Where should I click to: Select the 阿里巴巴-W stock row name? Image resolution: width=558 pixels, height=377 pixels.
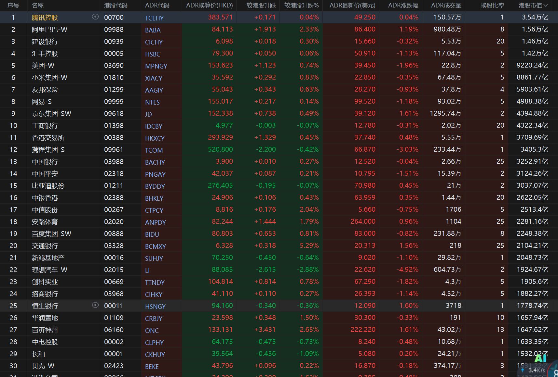pos(49,30)
